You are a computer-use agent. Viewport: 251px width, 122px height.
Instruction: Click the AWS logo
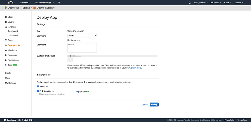pos(10,3)
